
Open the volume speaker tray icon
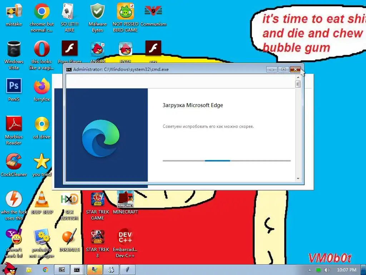[x=327, y=270]
